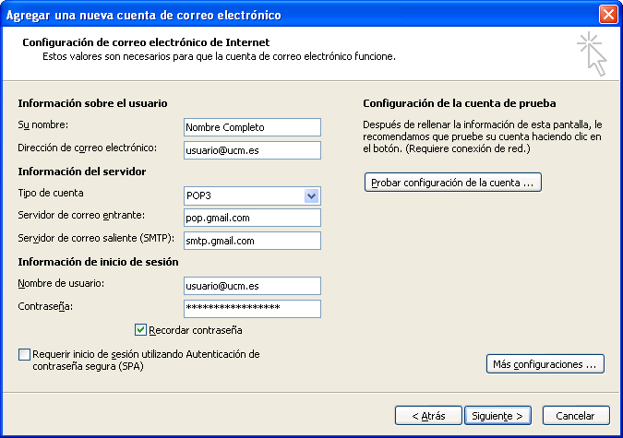The height and width of the screenshot is (438, 623).
Task: Click the Servidor de correo entrante field
Action: pyautogui.click(x=252, y=218)
